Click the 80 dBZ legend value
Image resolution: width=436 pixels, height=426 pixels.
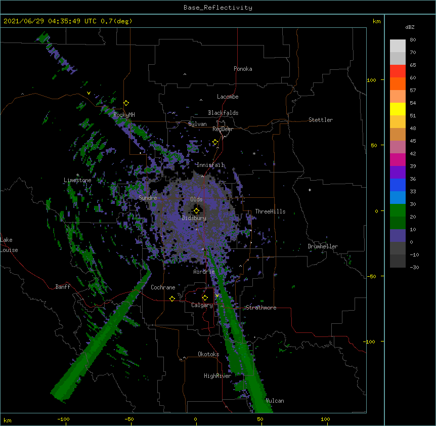point(413,40)
